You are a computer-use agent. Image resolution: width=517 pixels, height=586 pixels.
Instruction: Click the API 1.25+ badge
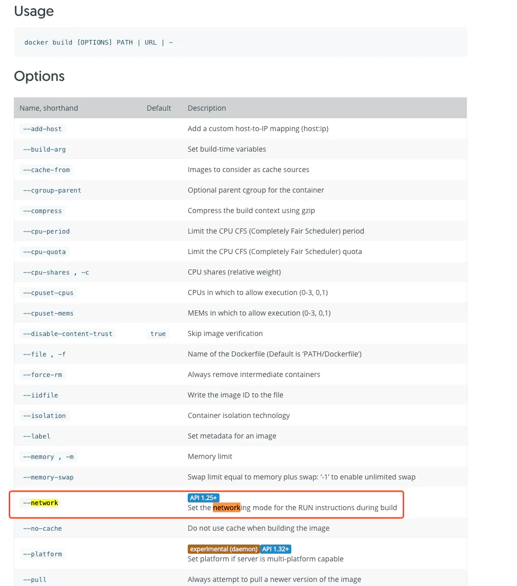[x=204, y=497]
